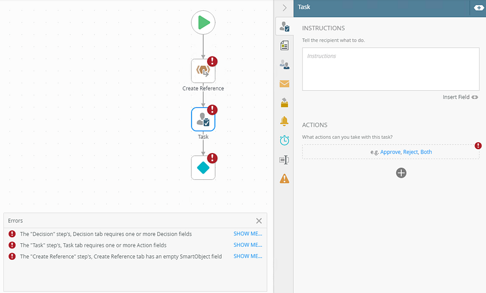Screen dimensions: 486x293
Task: Click the error badge on Decision step
Action: point(212,158)
